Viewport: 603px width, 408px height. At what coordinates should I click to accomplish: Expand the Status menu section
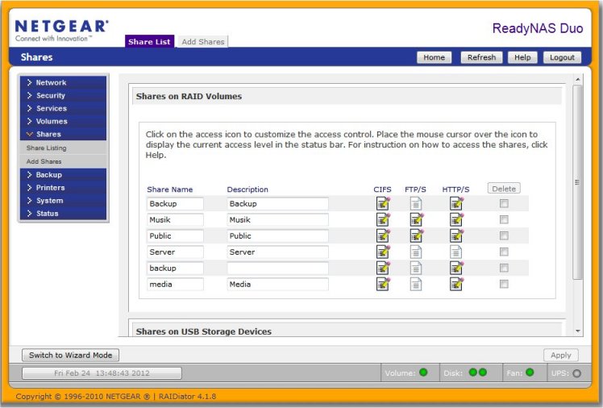point(63,214)
